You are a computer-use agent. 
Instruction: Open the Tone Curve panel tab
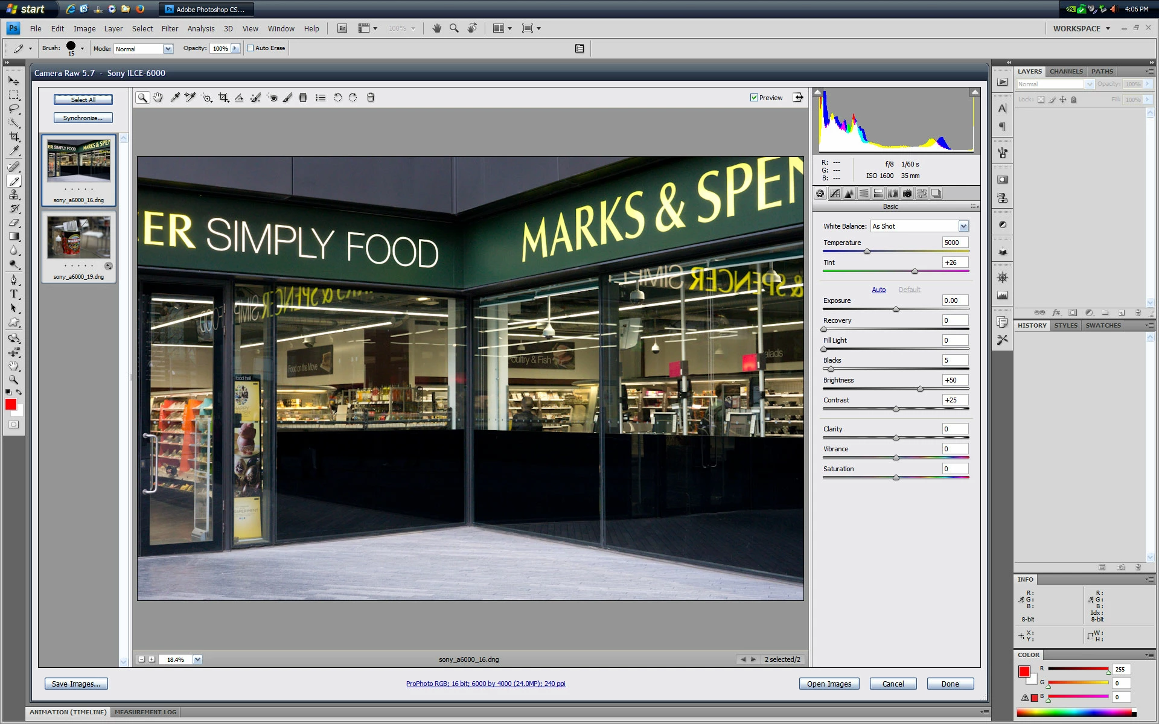[x=835, y=194]
